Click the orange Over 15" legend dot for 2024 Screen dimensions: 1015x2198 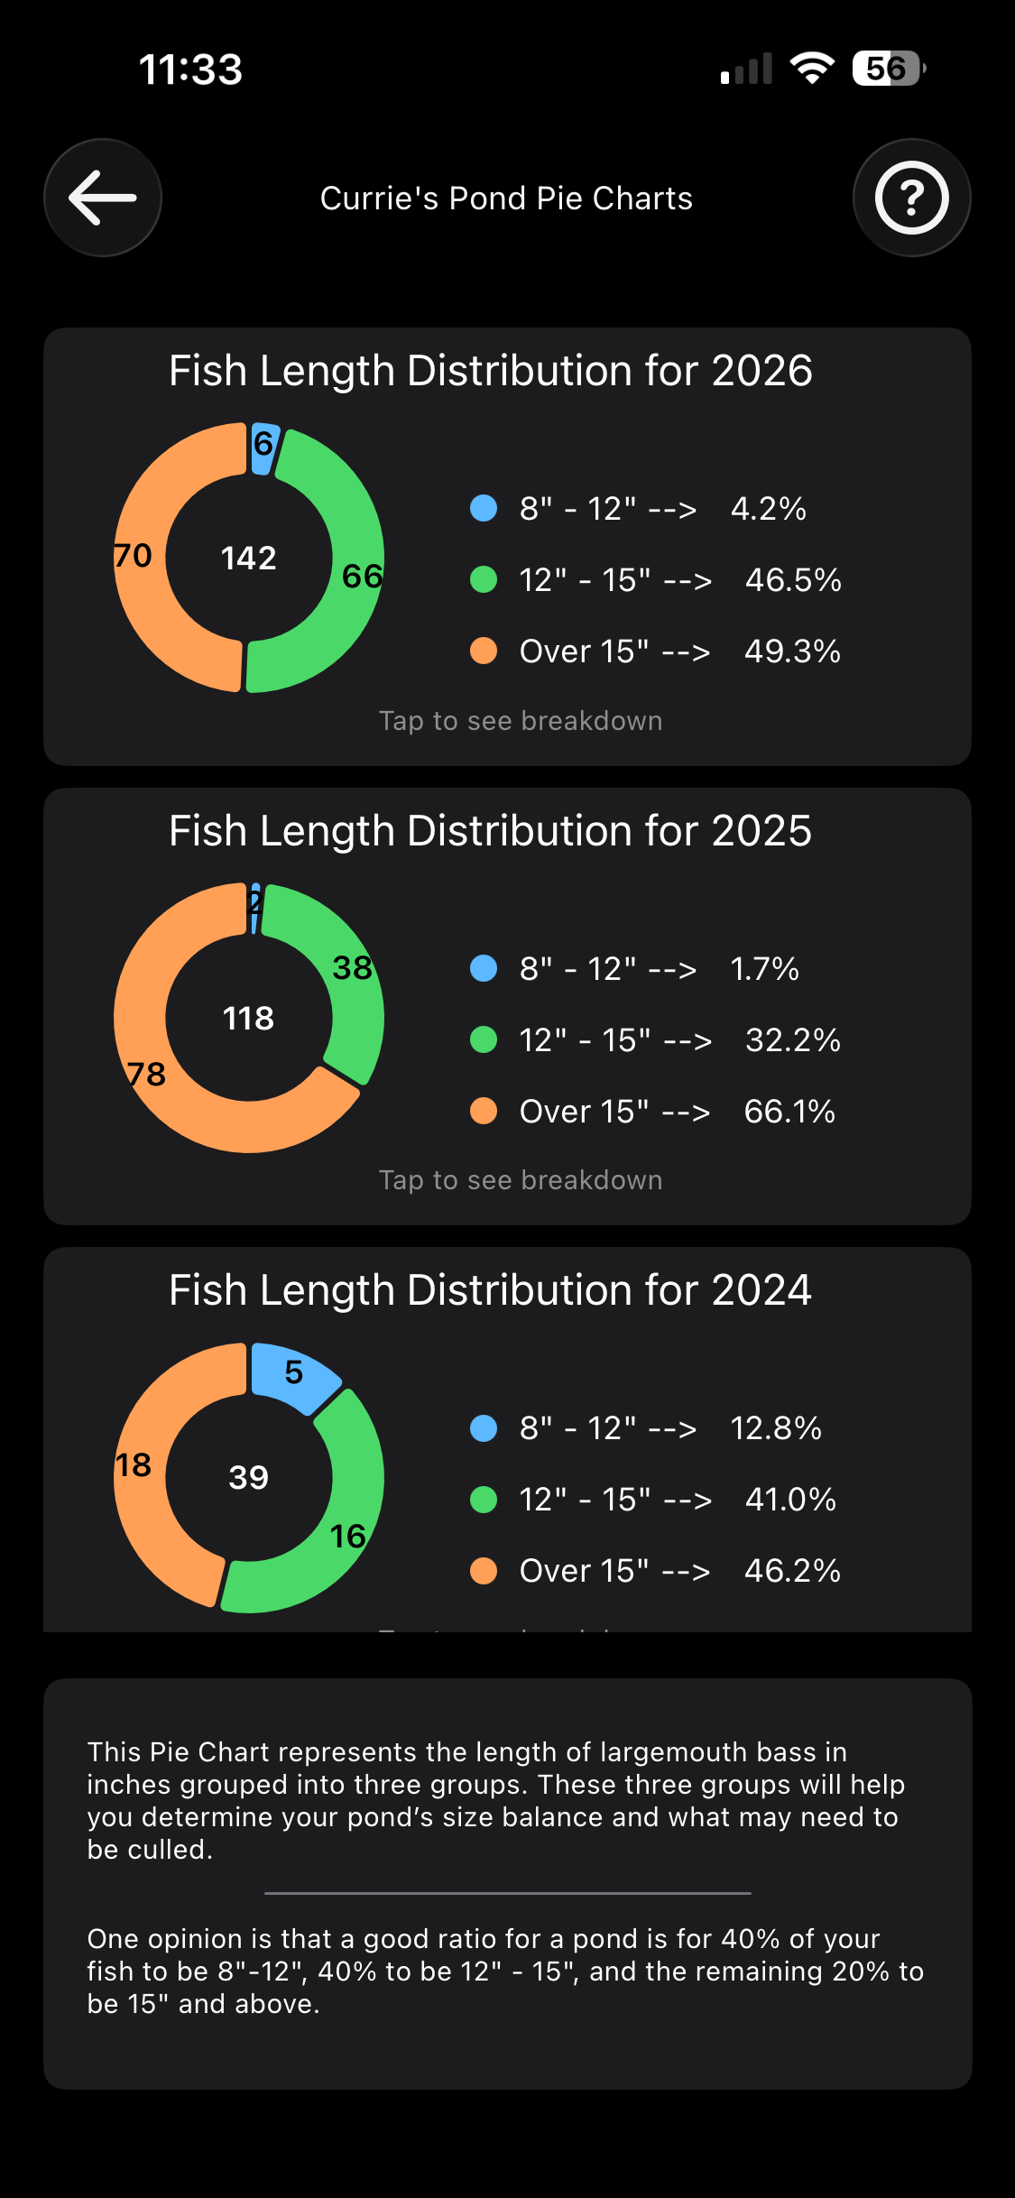(x=484, y=1571)
